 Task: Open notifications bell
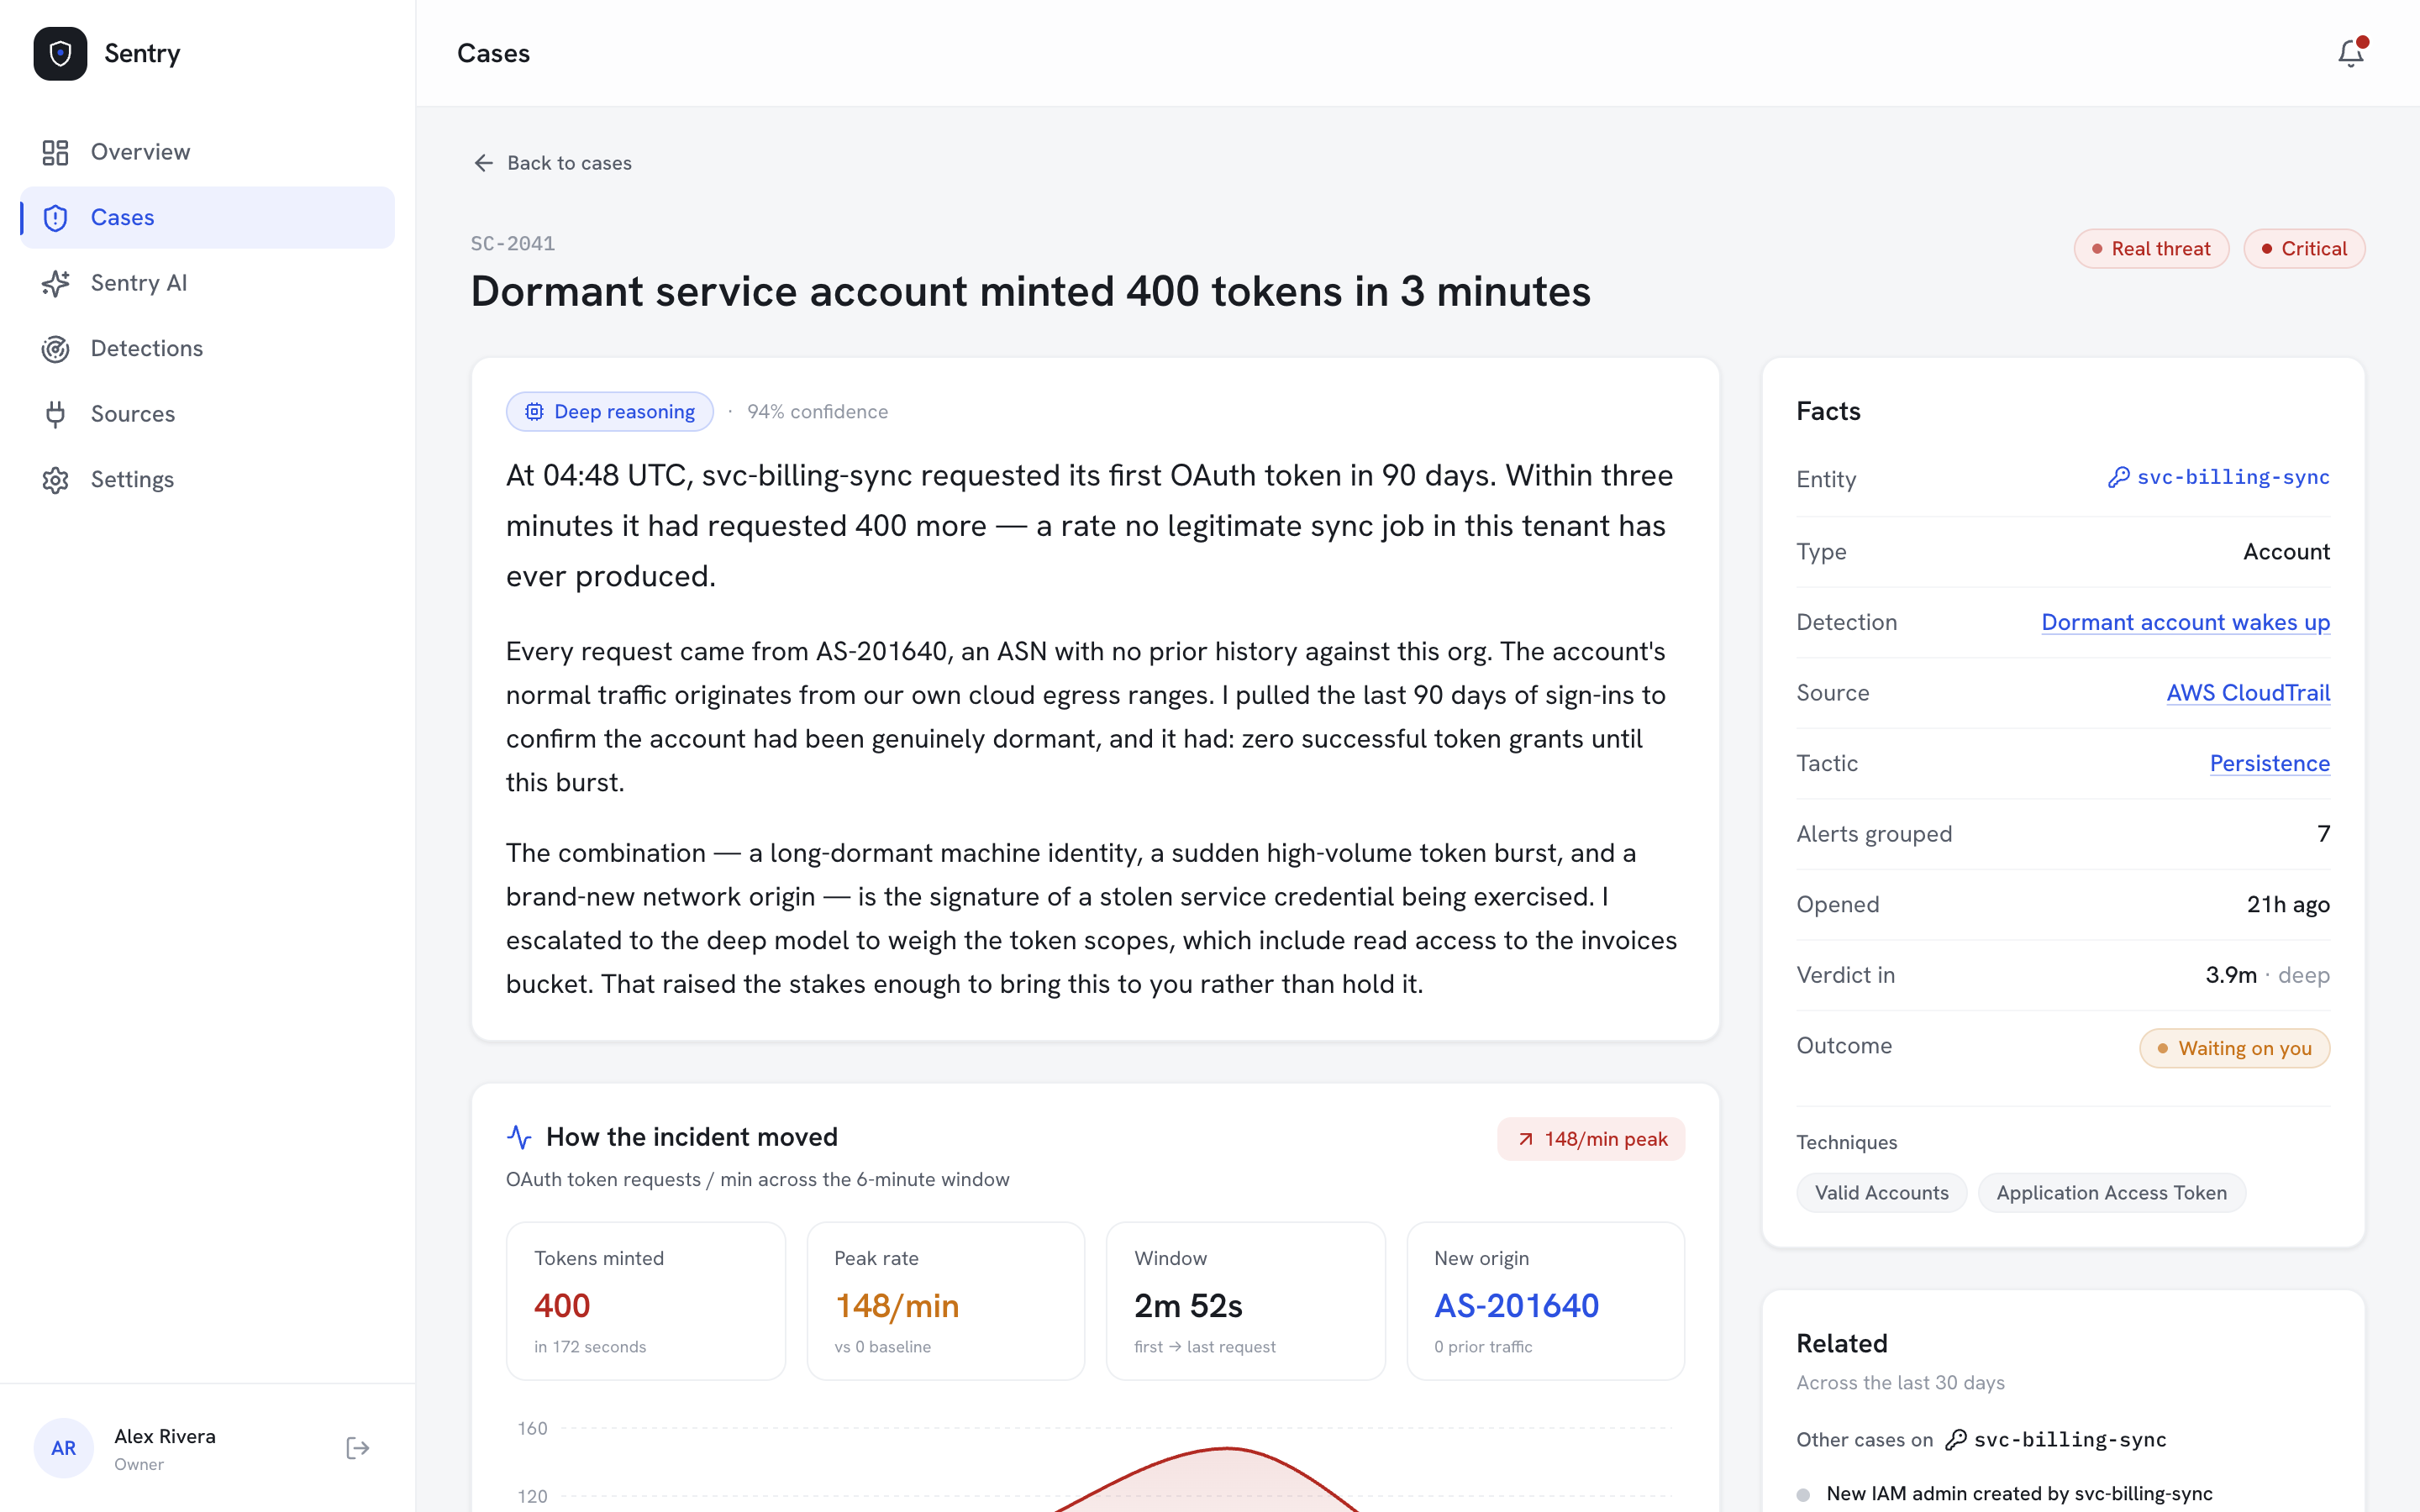[x=2350, y=53]
